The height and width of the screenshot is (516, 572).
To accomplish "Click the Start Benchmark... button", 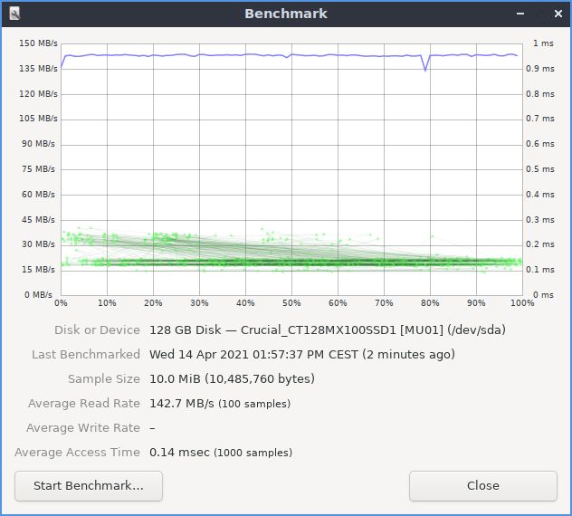I will (x=89, y=486).
